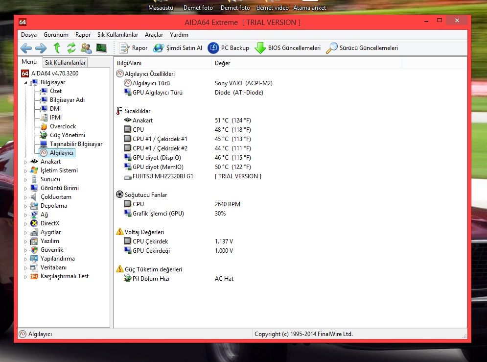Image resolution: width=487 pixels, height=362 pixels.
Task: Click the Yazılım software icon
Action: [34, 241]
